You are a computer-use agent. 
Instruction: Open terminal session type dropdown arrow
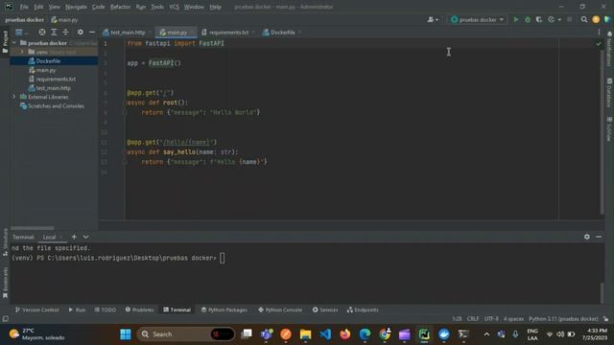pyautogui.click(x=85, y=237)
